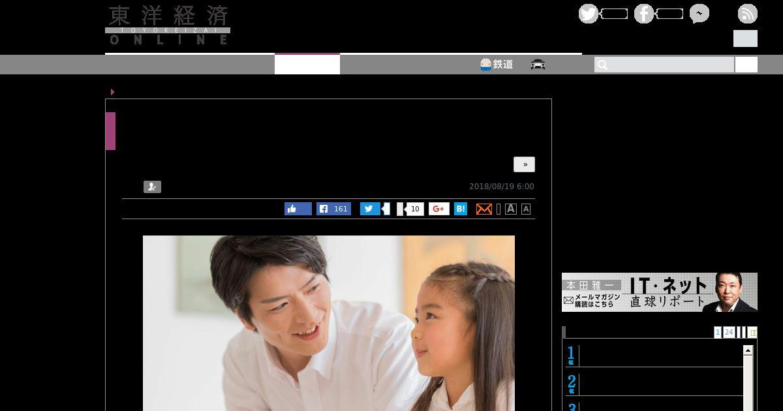
Task: Click the share count bubble showing 10
Action: tap(414, 209)
